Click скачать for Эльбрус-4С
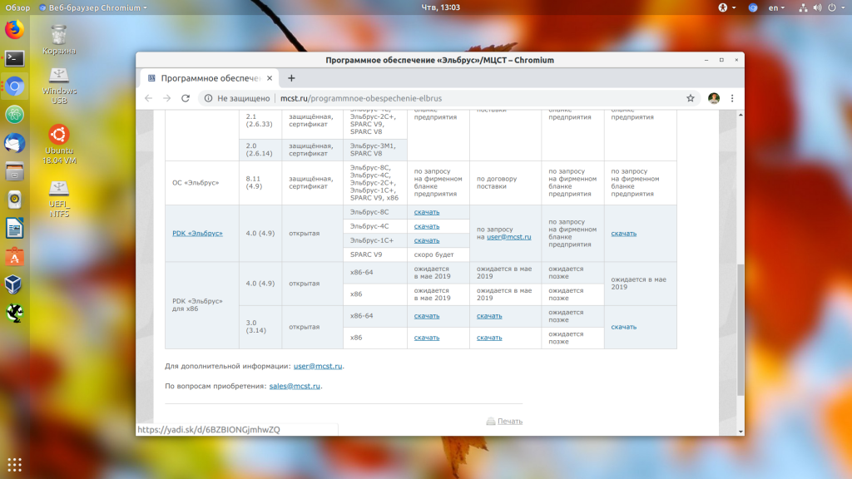The height and width of the screenshot is (479, 852). (427, 226)
